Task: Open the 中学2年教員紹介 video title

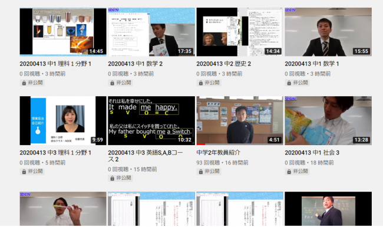Action: pos(219,153)
